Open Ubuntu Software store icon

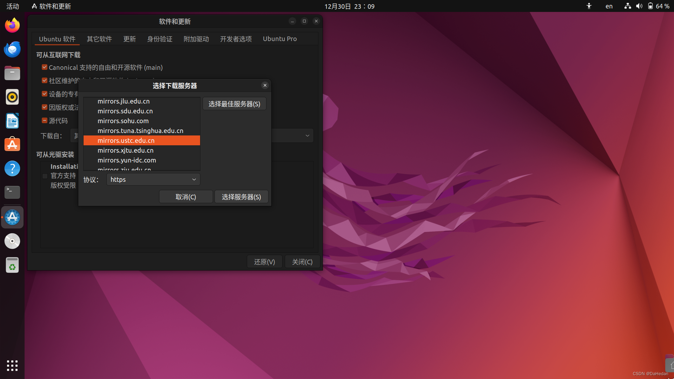[12, 145]
